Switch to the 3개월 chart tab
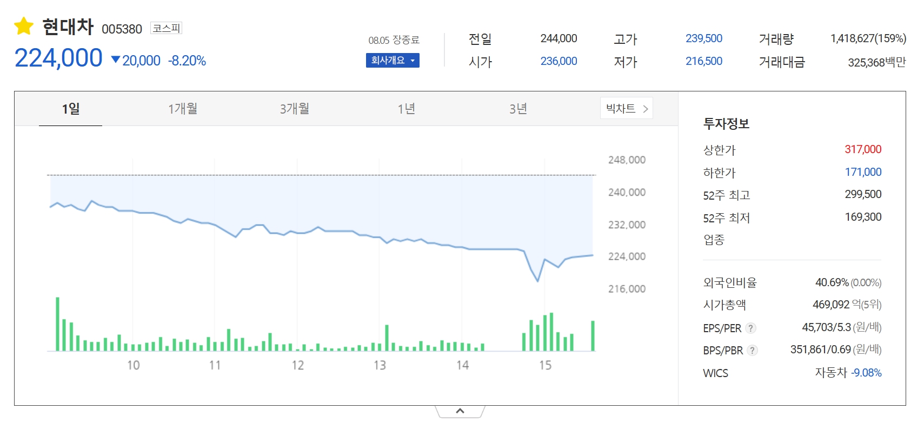Image resolution: width=924 pixels, height=422 pixels. [295, 109]
